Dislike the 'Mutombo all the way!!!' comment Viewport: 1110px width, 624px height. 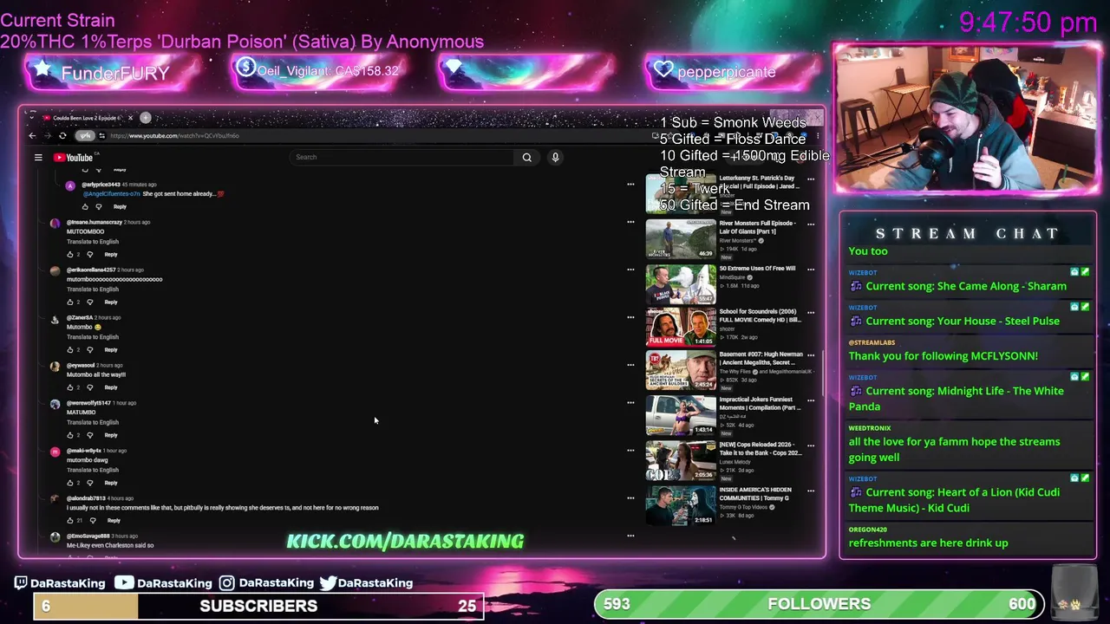[90, 387]
